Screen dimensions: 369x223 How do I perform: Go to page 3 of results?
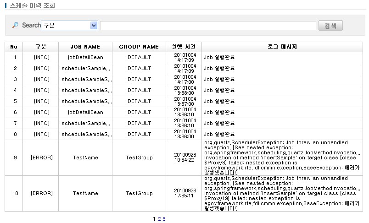point(164,219)
